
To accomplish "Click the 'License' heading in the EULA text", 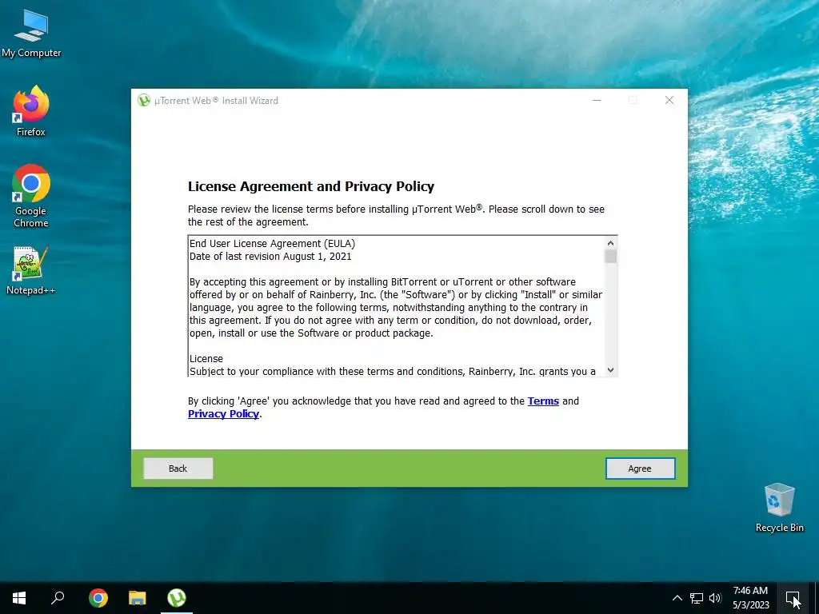I will [x=206, y=359].
